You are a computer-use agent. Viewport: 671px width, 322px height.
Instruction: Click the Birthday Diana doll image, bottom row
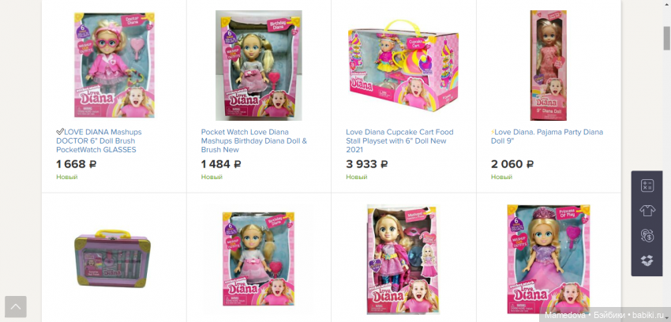click(258, 259)
